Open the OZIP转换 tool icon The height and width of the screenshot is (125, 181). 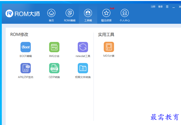tap(54, 68)
